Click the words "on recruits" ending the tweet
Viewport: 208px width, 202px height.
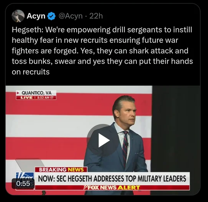(31, 72)
